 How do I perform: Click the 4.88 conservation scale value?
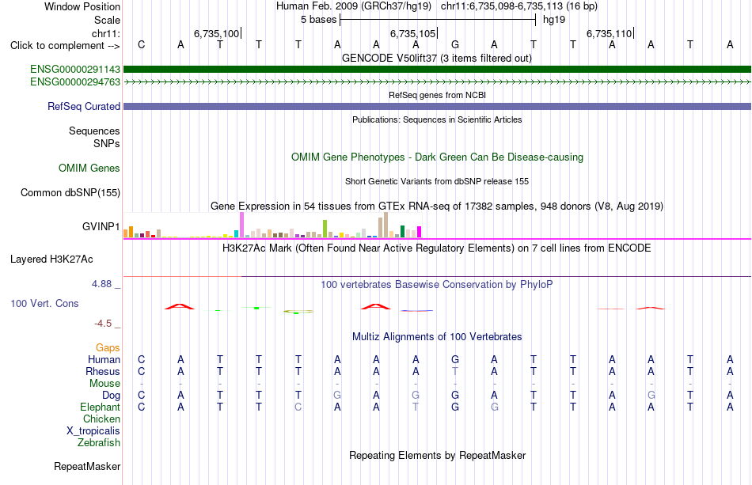[x=101, y=284]
